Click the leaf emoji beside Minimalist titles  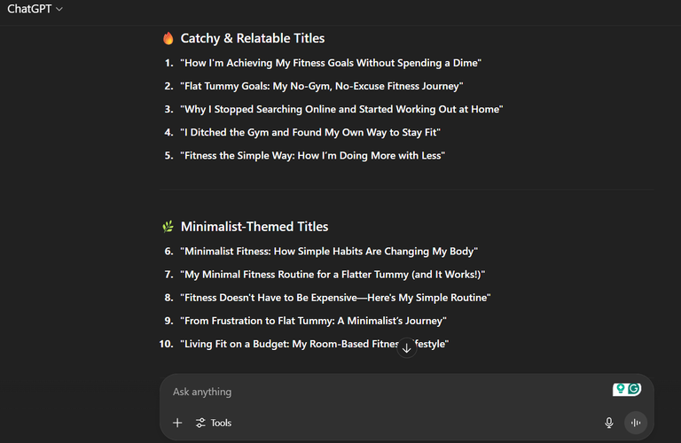[x=168, y=227]
